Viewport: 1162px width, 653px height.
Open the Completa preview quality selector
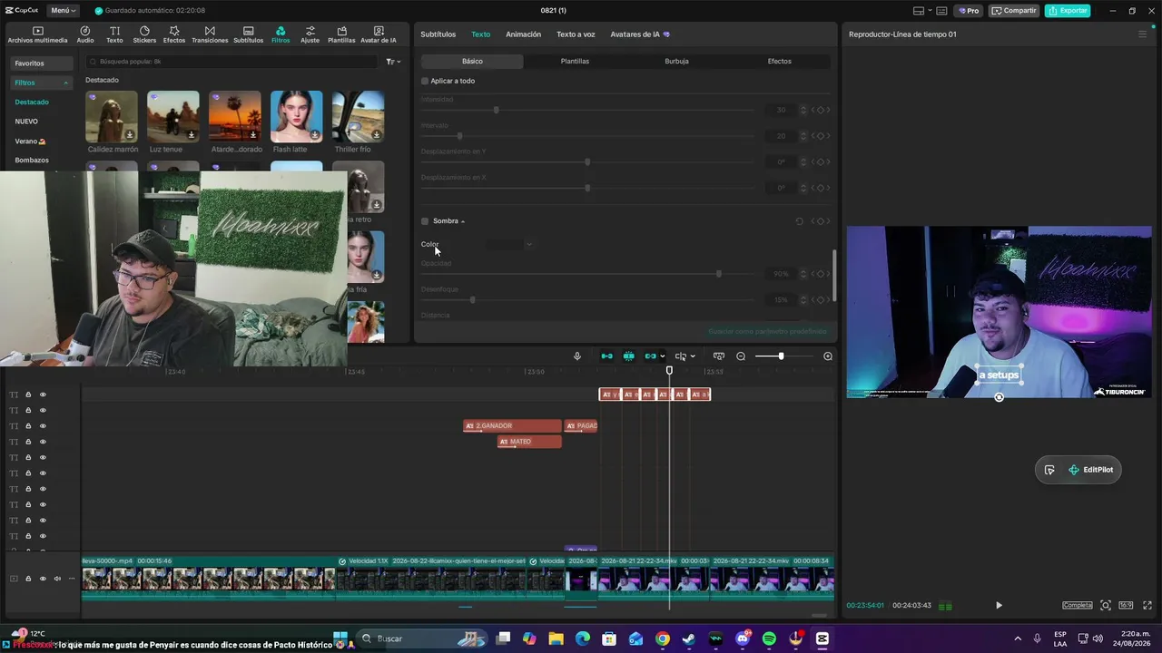pyautogui.click(x=1078, y=606)
